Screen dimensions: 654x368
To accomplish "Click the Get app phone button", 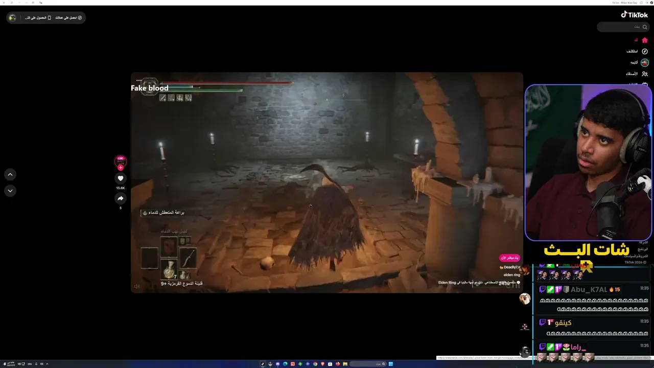I will pyautogui.click(x=38, y=17).
